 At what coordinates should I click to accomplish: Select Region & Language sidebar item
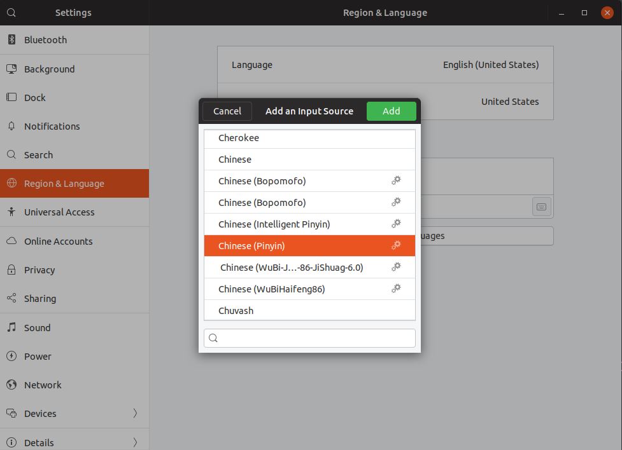(64, 184)
